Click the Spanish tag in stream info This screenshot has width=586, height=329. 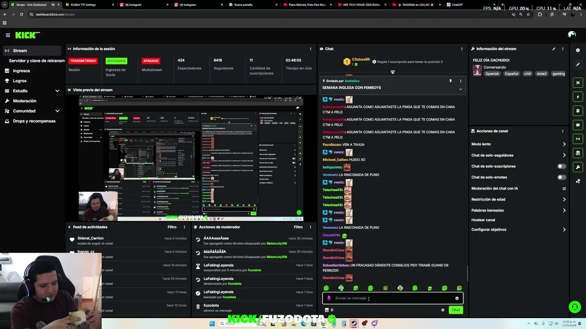492,74
